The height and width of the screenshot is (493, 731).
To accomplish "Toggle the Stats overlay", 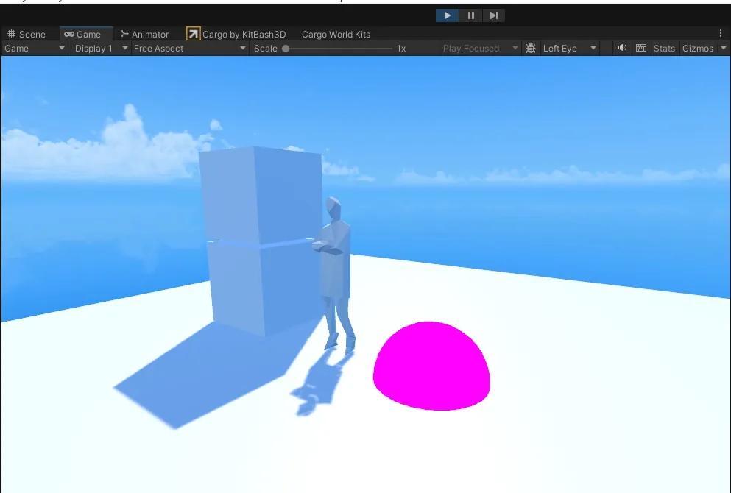I will point(664,48).
